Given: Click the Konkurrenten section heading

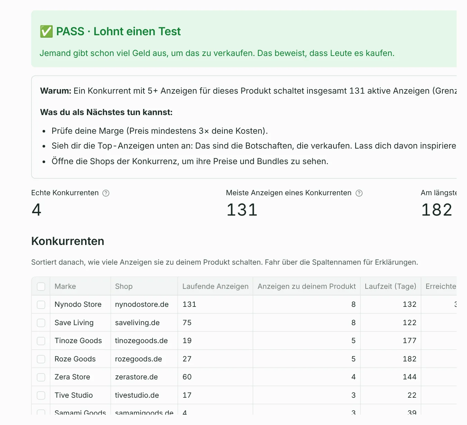Looking at the screenshot, I should (68, 241).
